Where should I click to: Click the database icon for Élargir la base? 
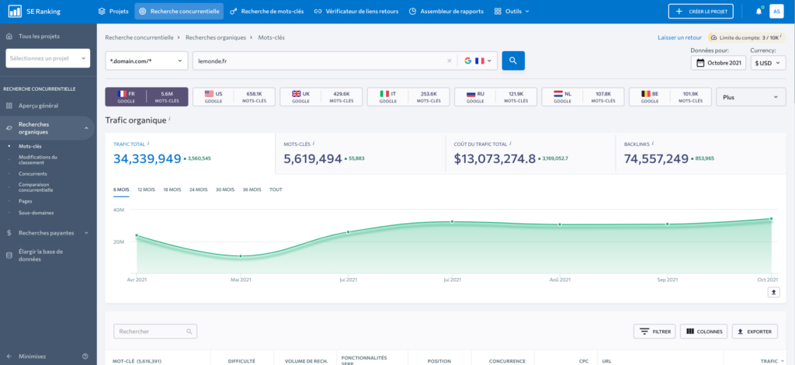[9, 255]
